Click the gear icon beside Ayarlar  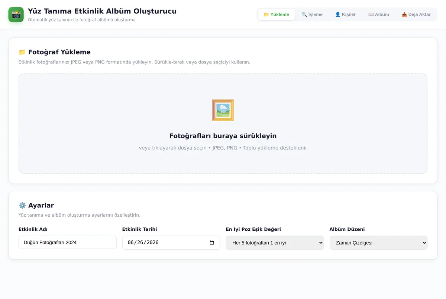tap(22, 206)
